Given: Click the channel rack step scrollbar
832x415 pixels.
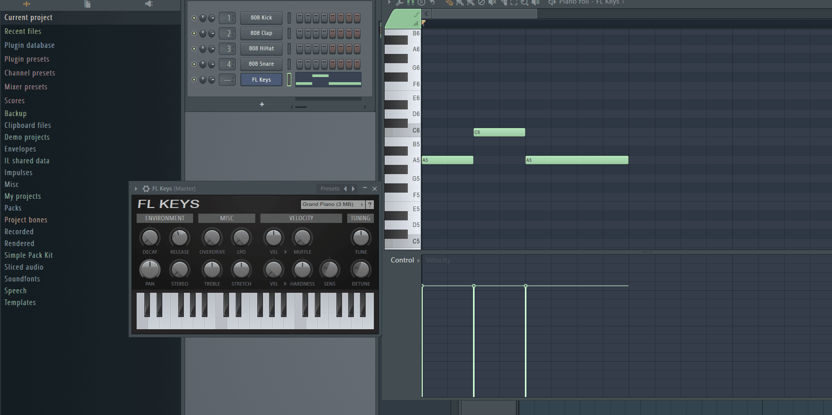Looking at the screenshot, I should [301, 107].
